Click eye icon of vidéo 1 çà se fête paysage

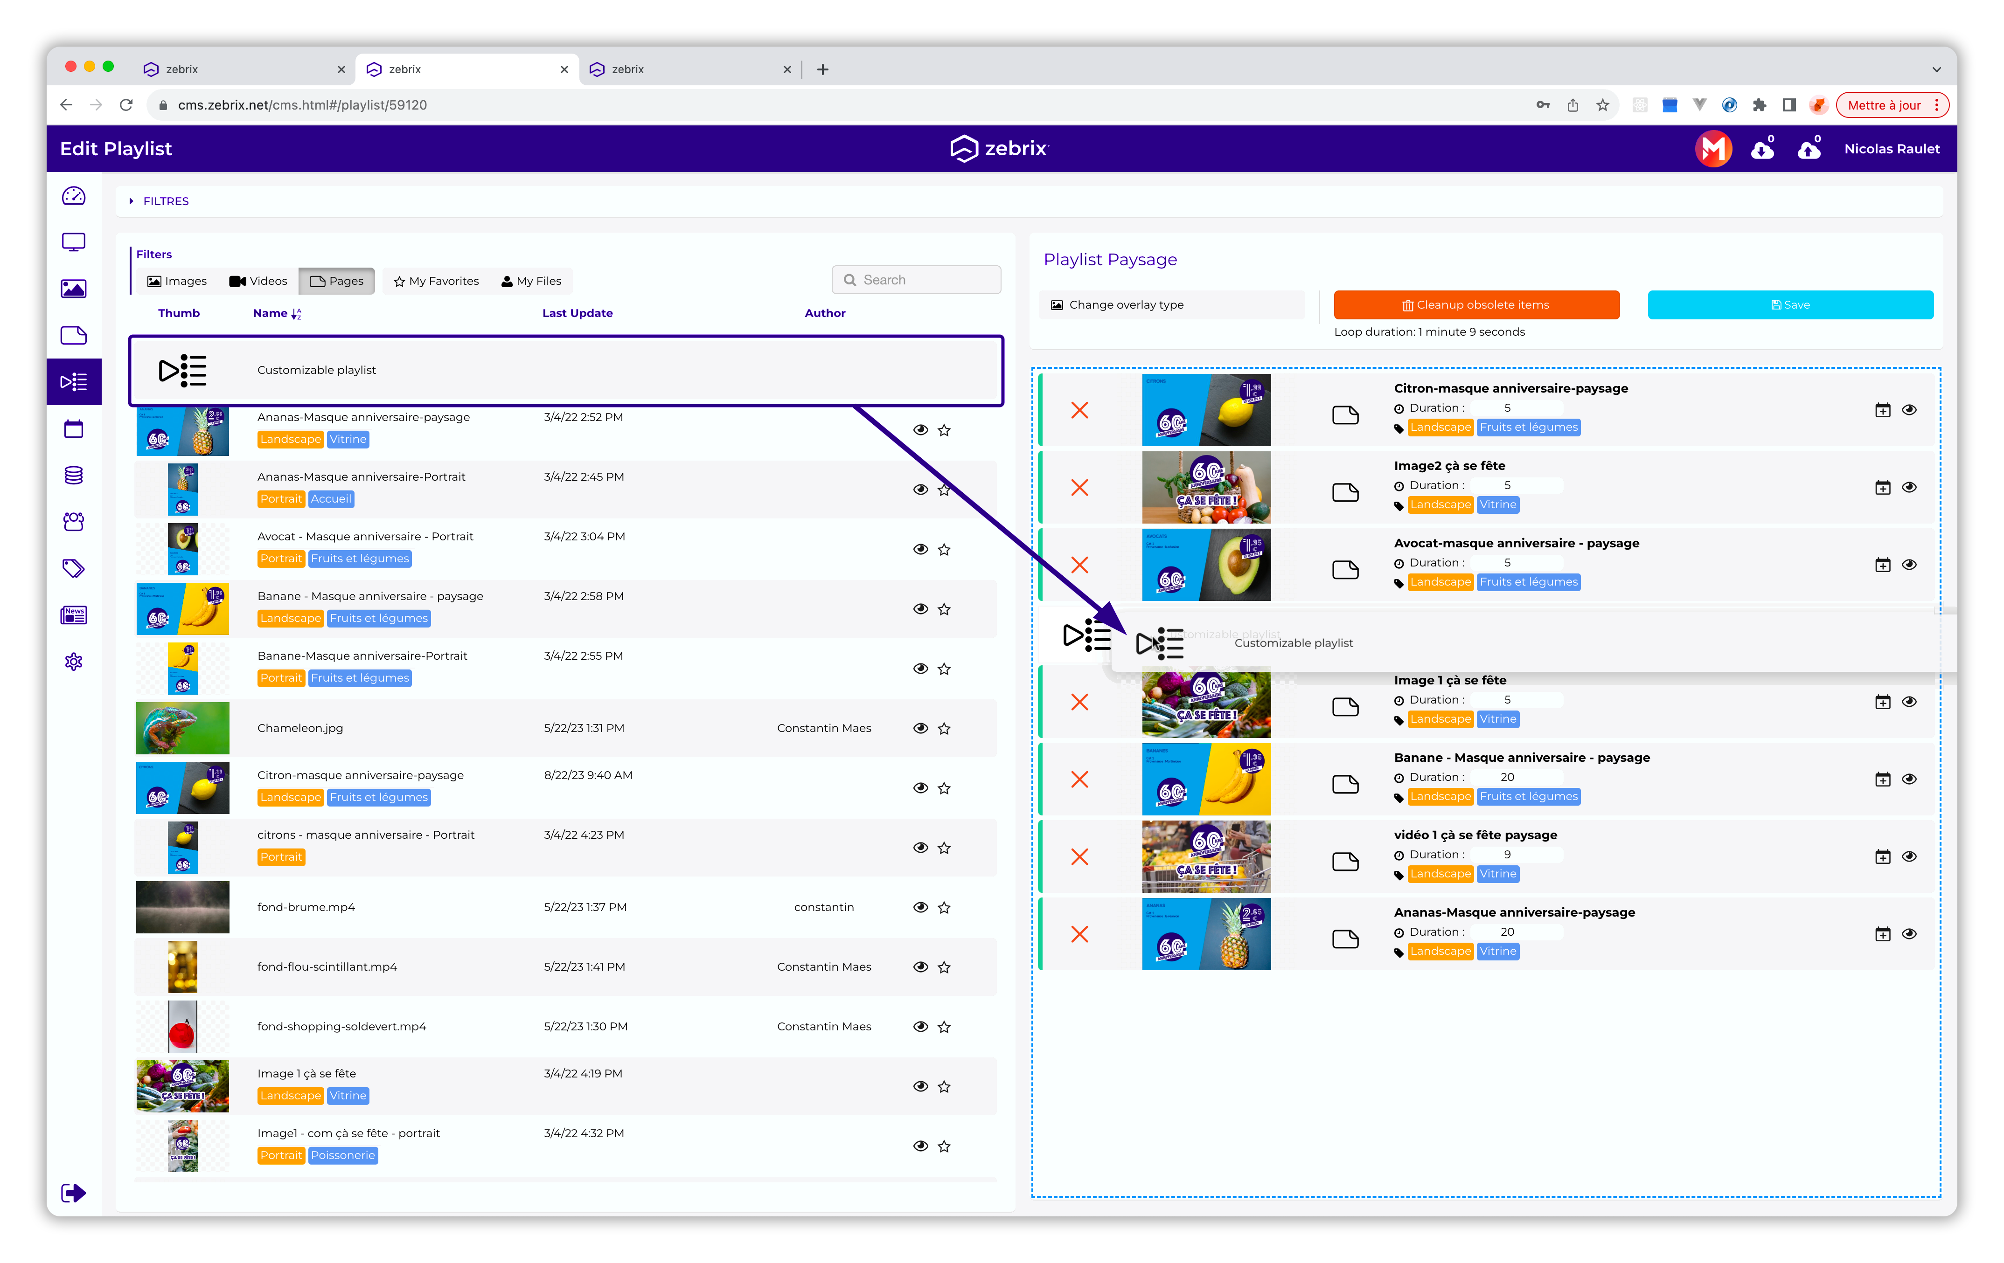1909,856
